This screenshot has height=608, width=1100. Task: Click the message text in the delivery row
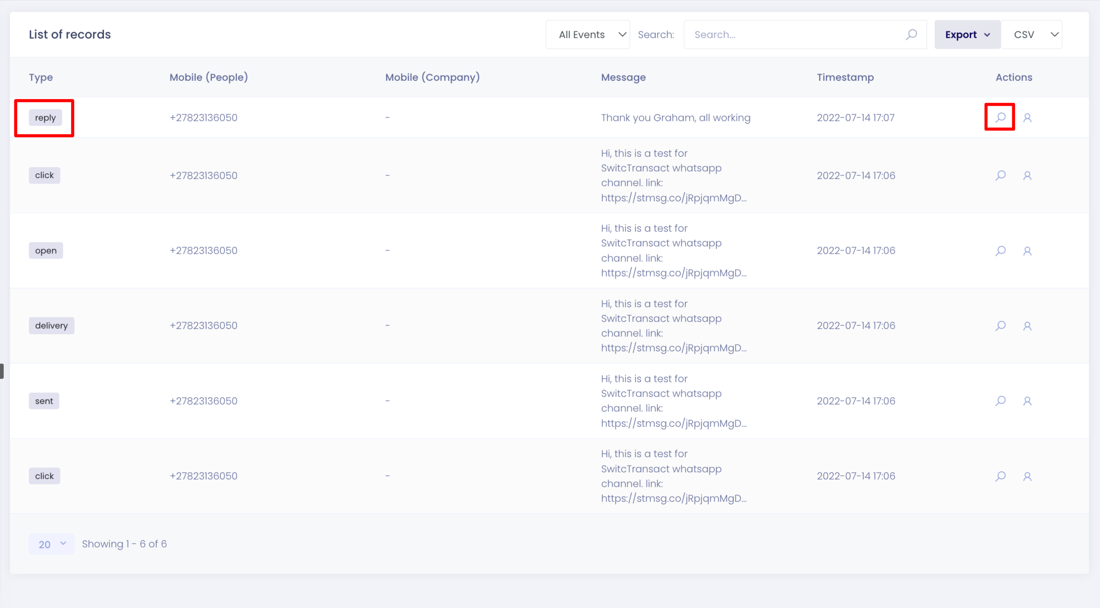tap(673, 326)
